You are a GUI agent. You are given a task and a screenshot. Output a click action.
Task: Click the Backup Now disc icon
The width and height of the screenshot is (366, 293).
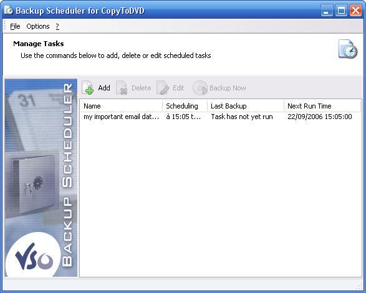[200, 88]
